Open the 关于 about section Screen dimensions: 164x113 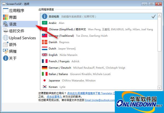(20, 58)
